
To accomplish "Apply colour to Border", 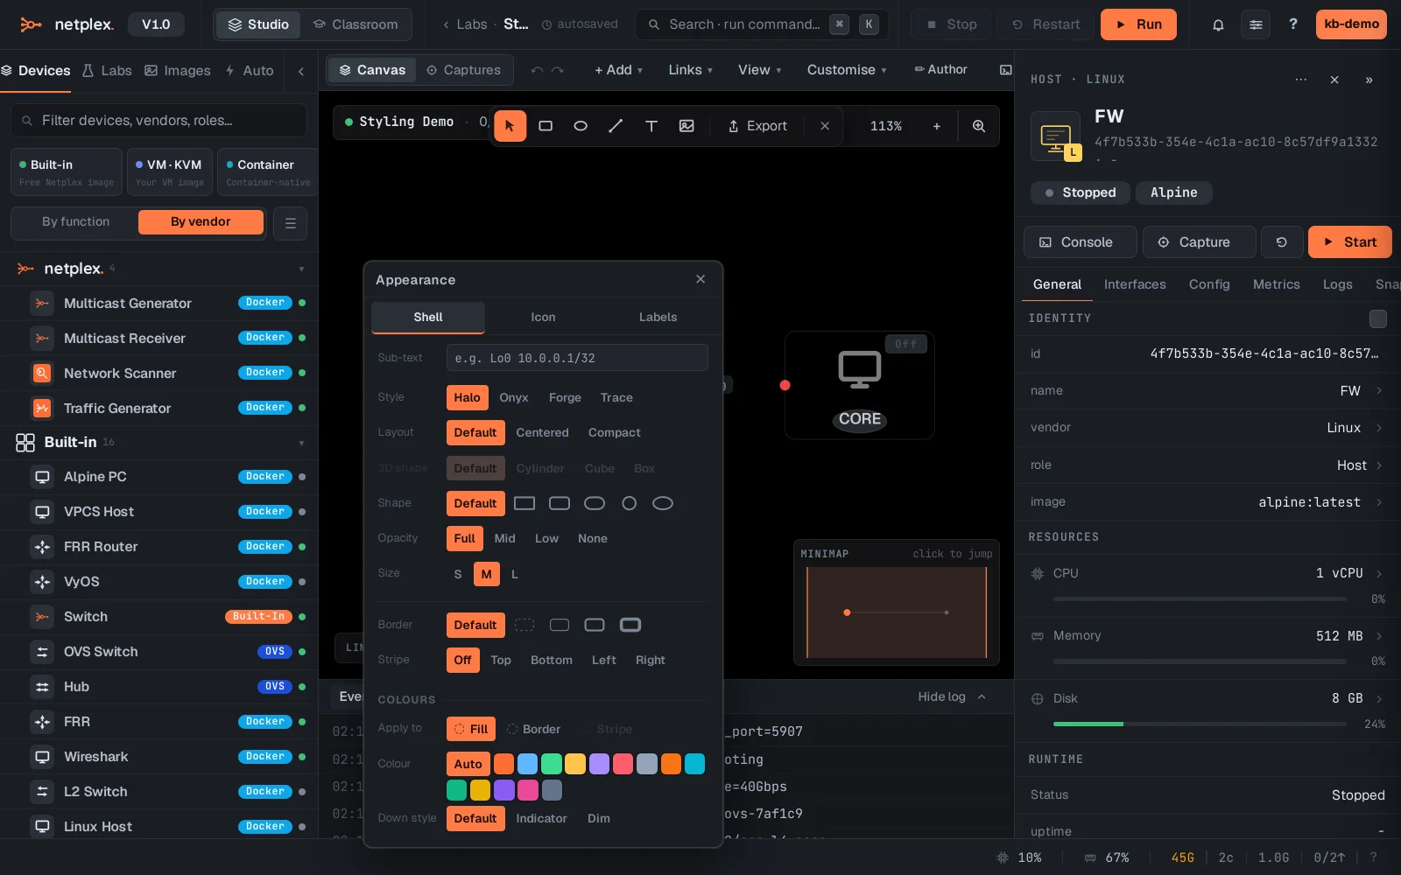I will (x=533, y=729).
